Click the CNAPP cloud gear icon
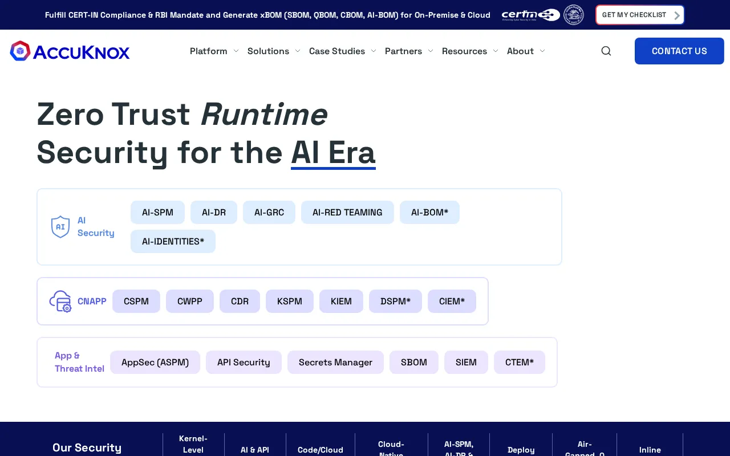 (x=60, y=301)
